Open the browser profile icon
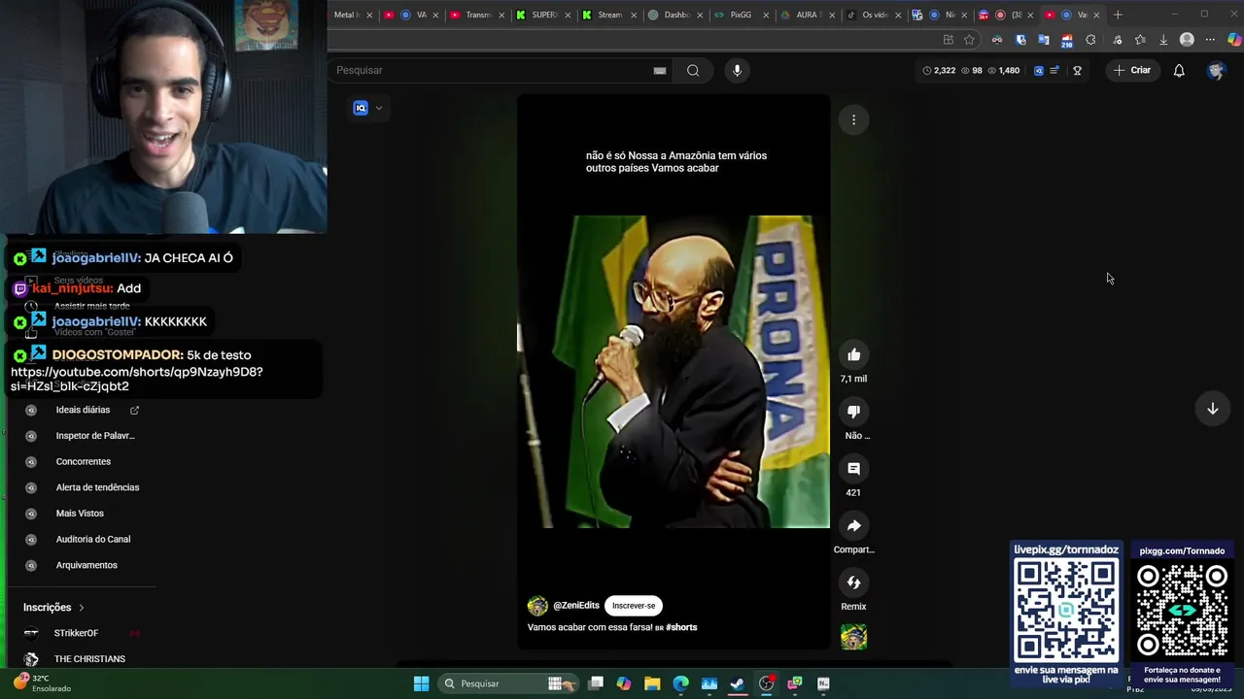Viewport: 1244px width, 699px height. (x=1187, y=40)
